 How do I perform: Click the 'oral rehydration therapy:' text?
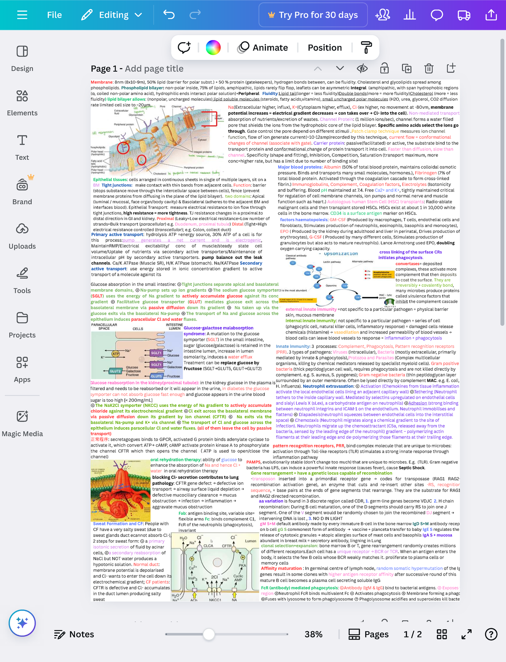point(176,460)
